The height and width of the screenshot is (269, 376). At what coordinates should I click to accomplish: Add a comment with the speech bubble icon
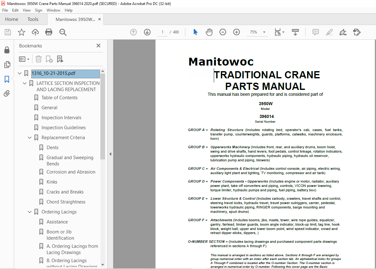(x=316, y=32)
